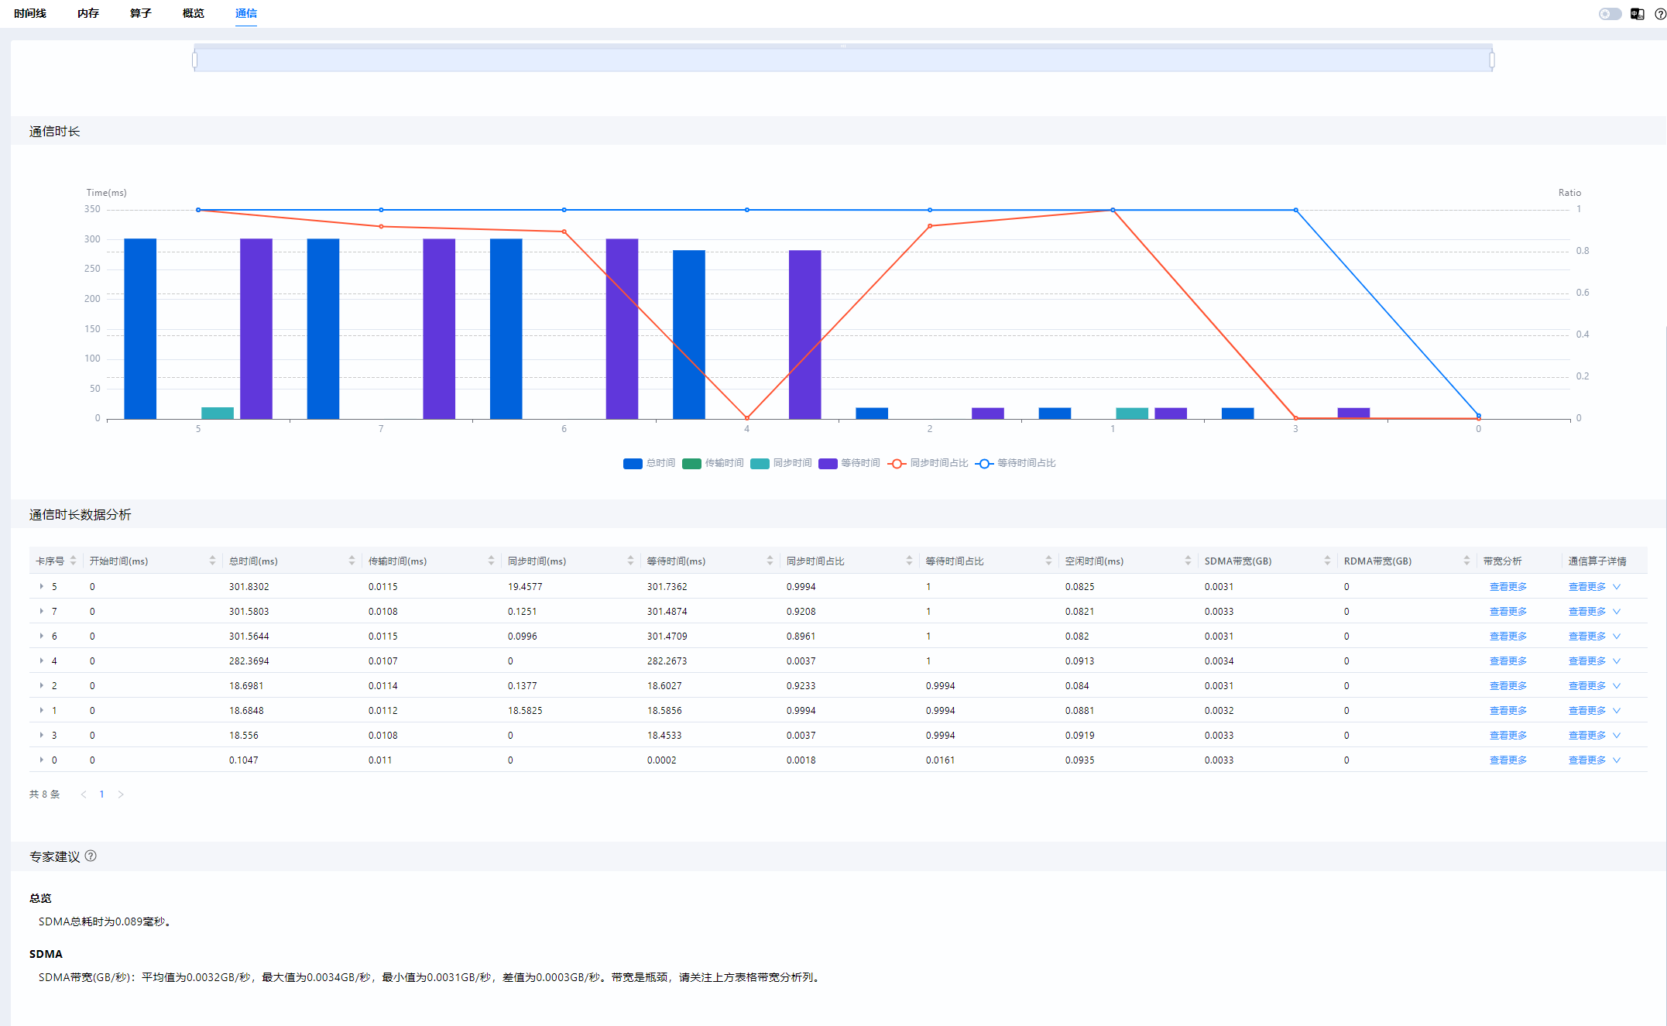Image resolution: width=1667 pixels, height=1026 pixels.
Task: Click 查看更多 bandwidth analysis link for card 0
Action: [x=1508, y=760]
